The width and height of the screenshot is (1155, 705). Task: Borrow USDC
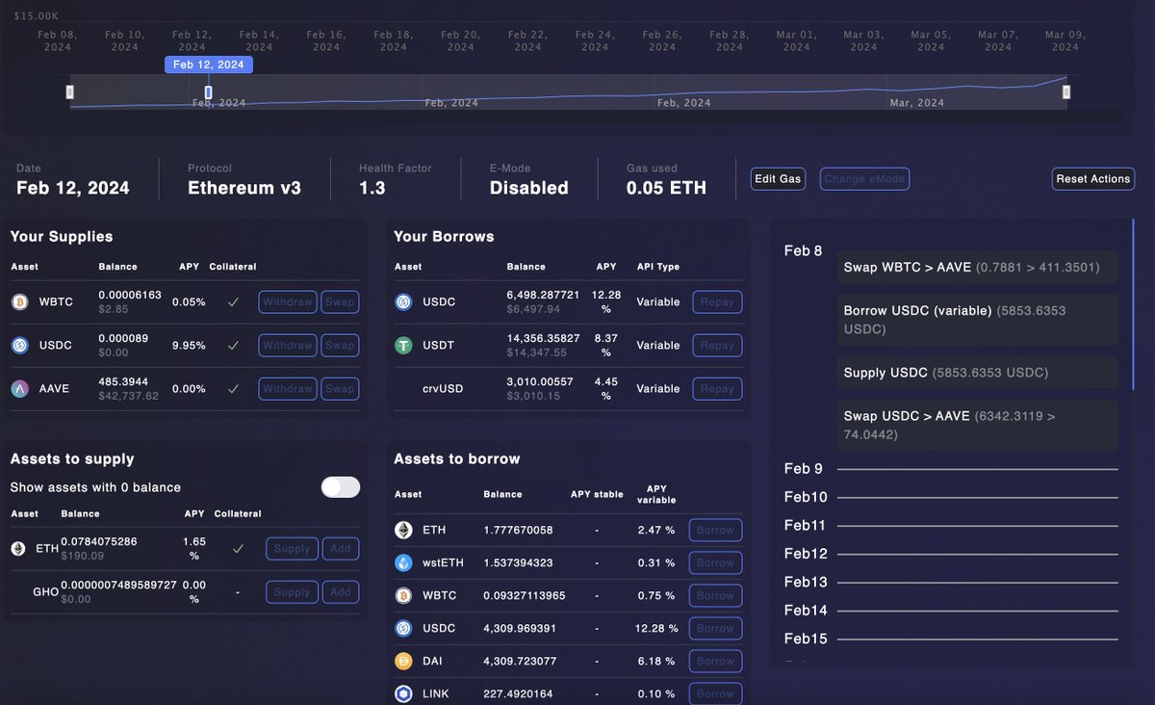[715, 629]
